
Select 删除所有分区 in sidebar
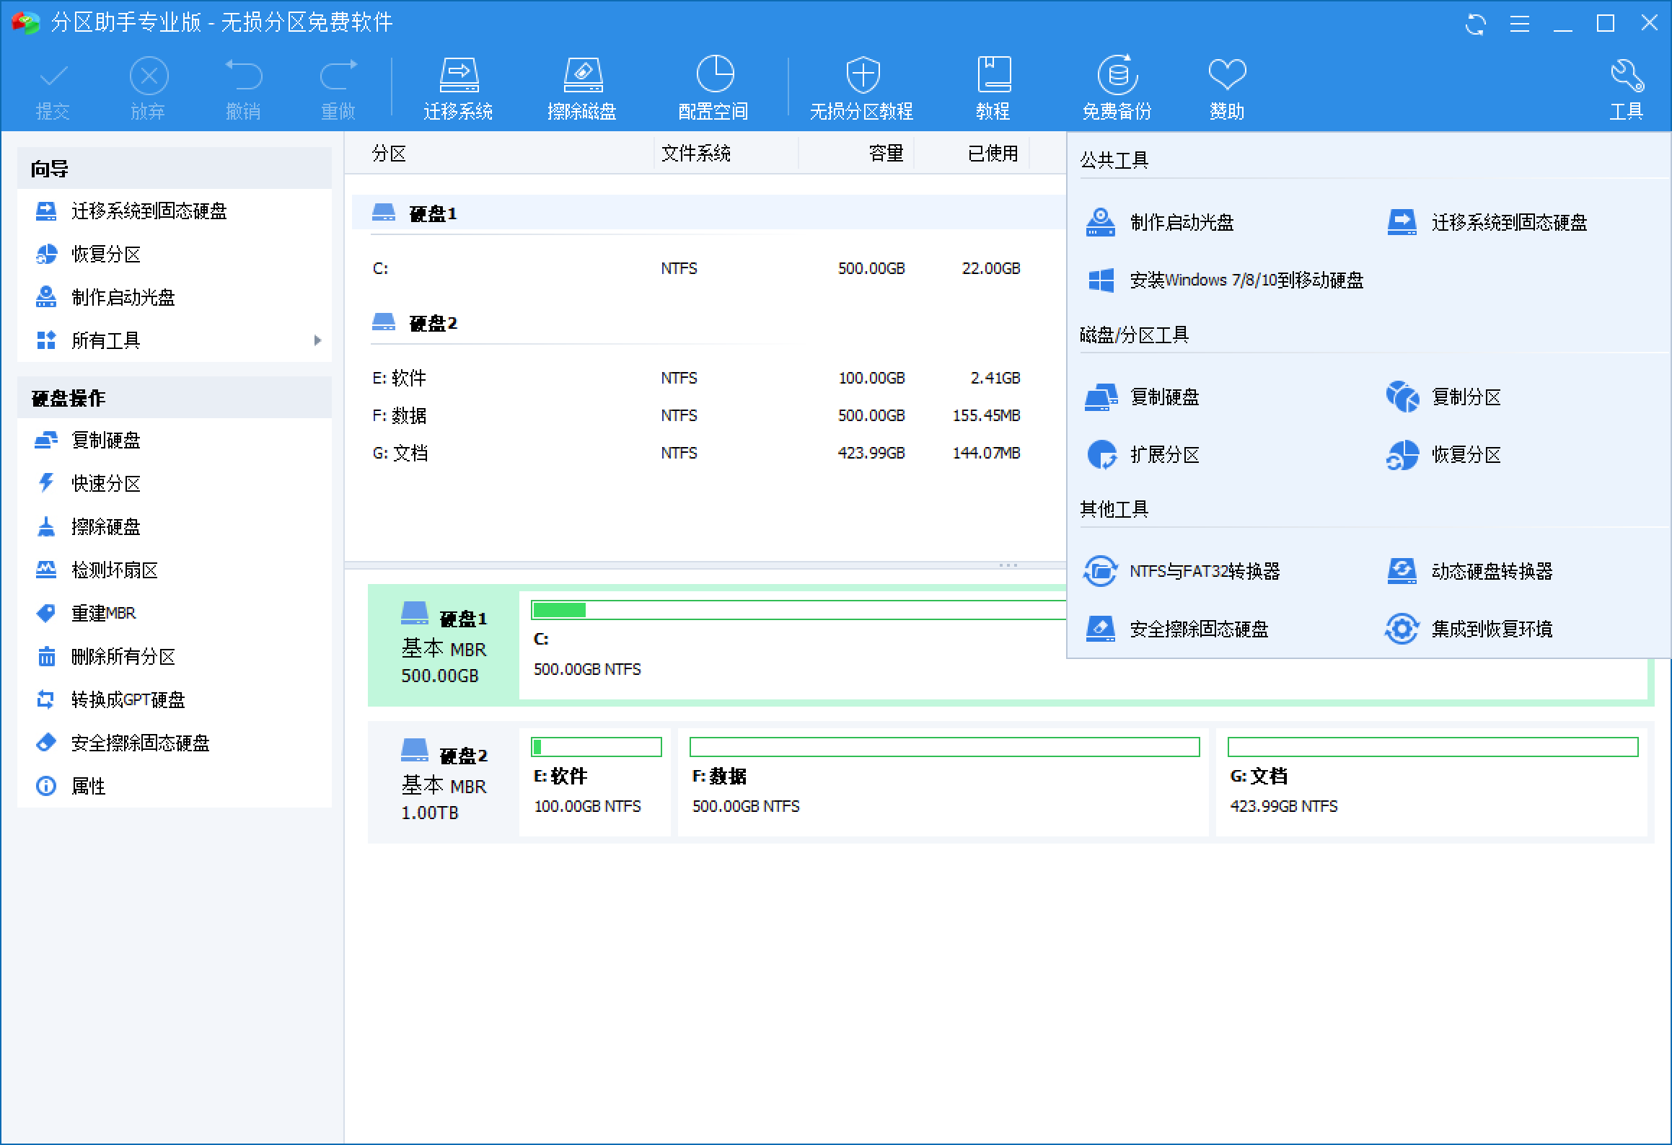tap(175, 656)
